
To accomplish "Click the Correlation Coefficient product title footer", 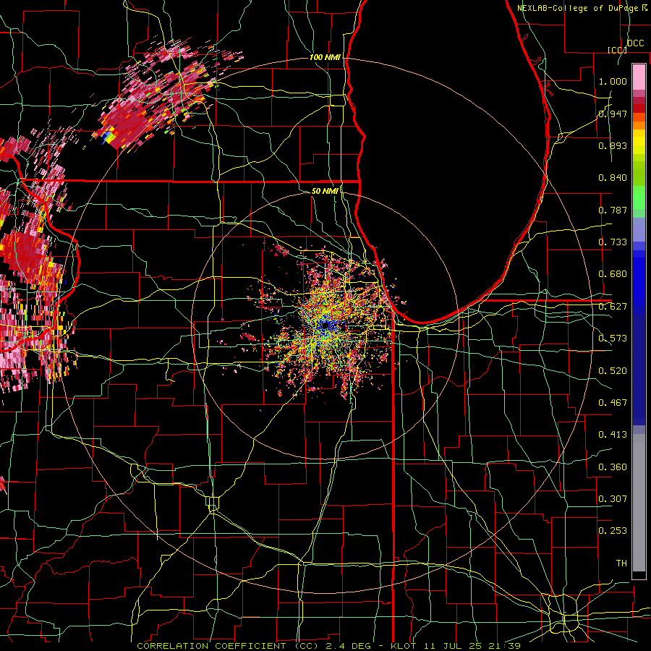I will 328,646.
